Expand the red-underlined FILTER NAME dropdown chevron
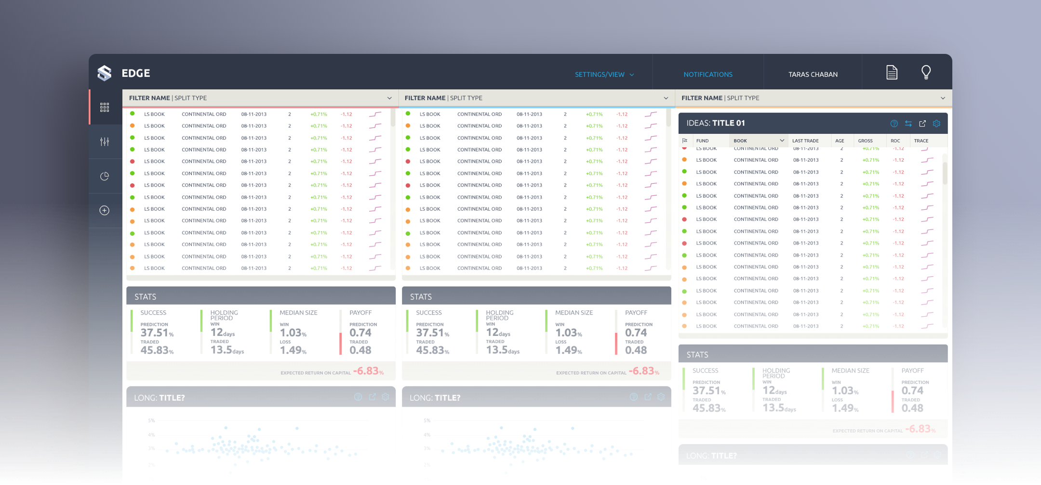This screenshot has height=485, width=1041. click(x=389, y=98)
